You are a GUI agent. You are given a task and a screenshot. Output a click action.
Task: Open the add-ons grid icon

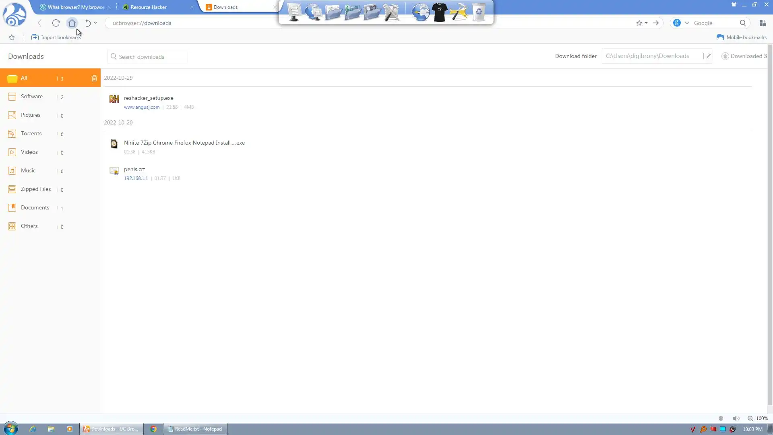[763, 23]
